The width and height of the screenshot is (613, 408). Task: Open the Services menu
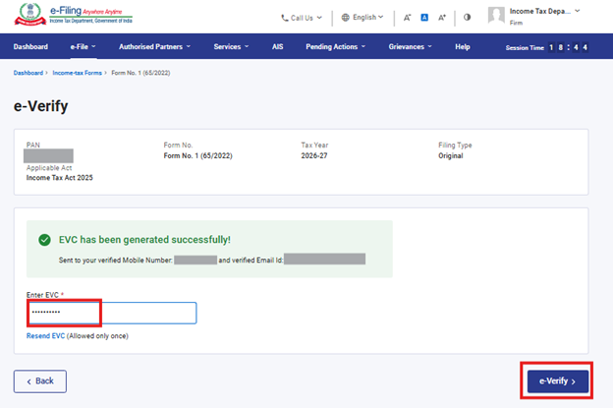point(231,46)
